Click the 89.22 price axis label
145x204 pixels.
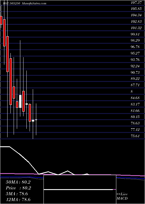(x=135, y=79)
